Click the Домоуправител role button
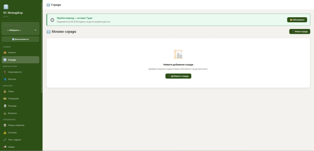Image resolution: width=314 pixels, height=151 pixels. tap(21, 39)
